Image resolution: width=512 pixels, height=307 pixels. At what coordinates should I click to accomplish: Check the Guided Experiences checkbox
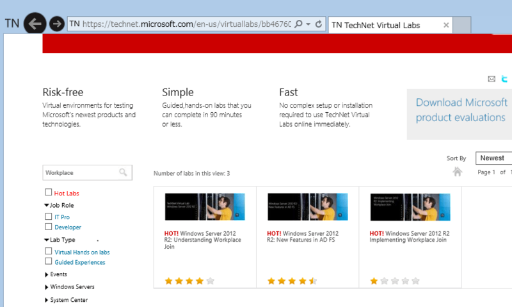(49, 261)
